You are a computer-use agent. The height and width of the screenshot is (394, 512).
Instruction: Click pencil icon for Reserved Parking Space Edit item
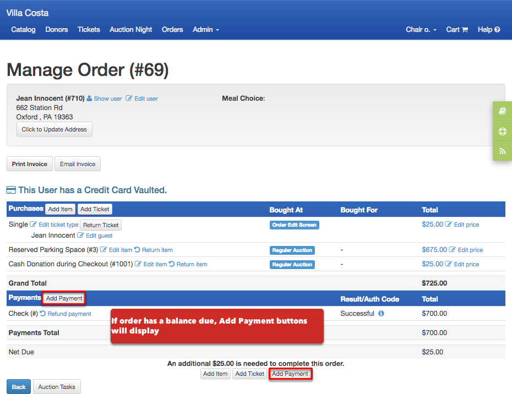point(104,250)
